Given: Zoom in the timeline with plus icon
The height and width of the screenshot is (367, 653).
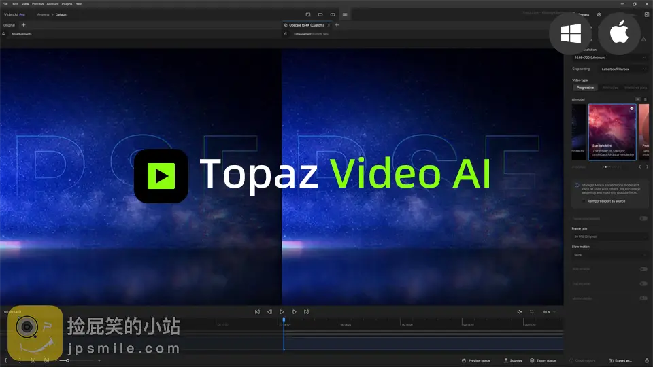Looking at the screenshot, I should [99, 360].
